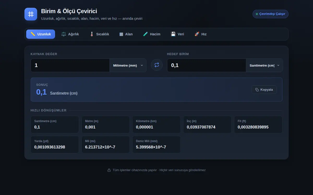Click the Çevrimdışı Çalışır badge

pyautogui.click(x=270, y=14)
